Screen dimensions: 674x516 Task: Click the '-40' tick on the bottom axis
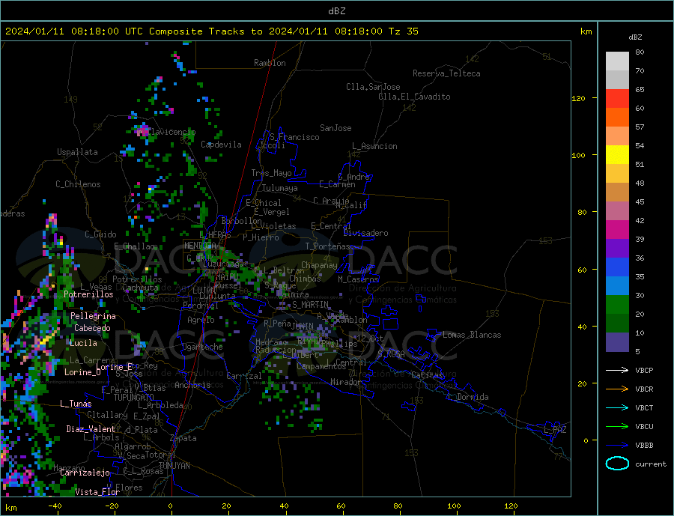point(55,506)
